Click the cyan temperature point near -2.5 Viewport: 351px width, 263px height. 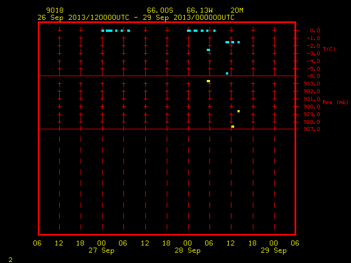click(x=208, y=50)
